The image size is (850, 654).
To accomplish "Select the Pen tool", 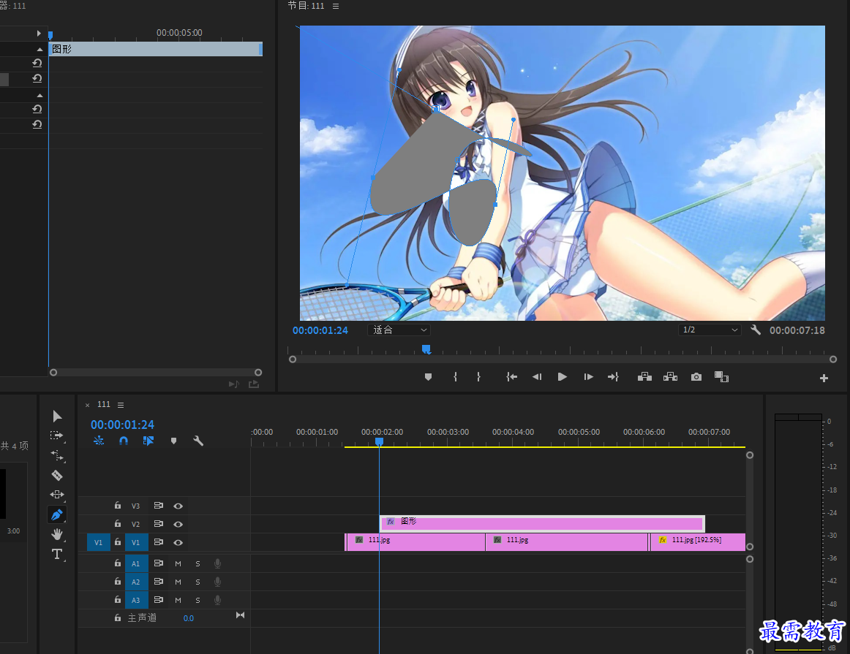I will pos(57,514).
